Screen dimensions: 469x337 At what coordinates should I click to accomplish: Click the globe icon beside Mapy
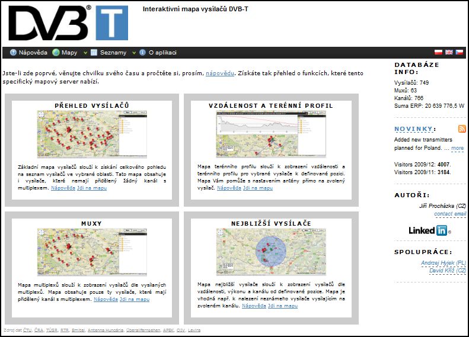pos(56,53)
